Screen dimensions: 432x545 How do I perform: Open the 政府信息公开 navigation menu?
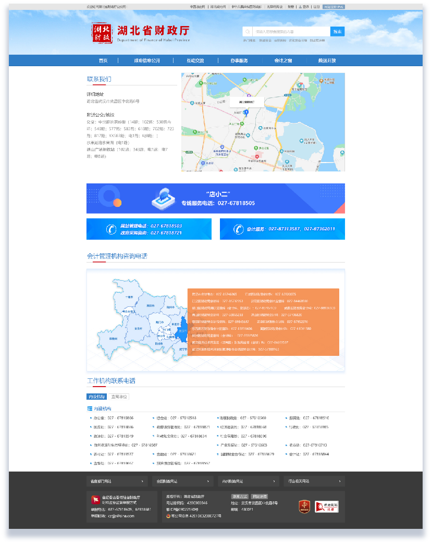click(x=147, y=60)
